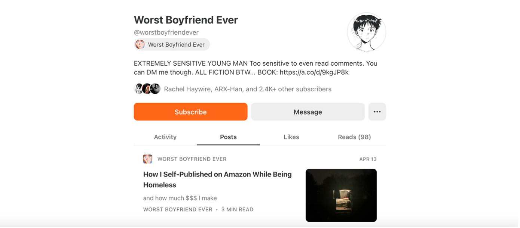
Task: Select the Posts tab
Action: click(x=229, y=137)
